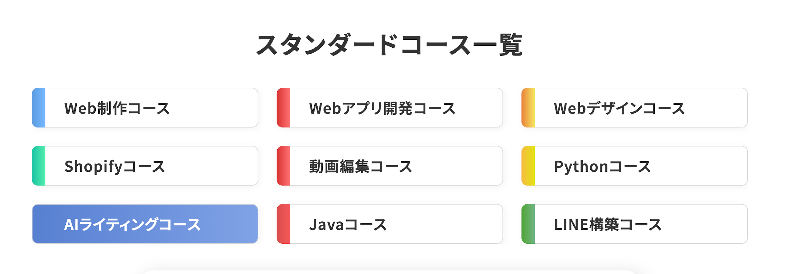This screenshot has width=806, height=274.
Task: Select the Shopifyコース option
Action: (x=145, y=165)
